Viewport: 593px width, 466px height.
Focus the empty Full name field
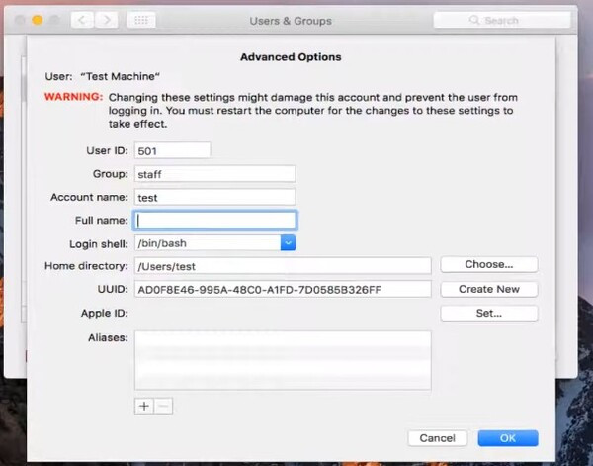tap(214, 221)
